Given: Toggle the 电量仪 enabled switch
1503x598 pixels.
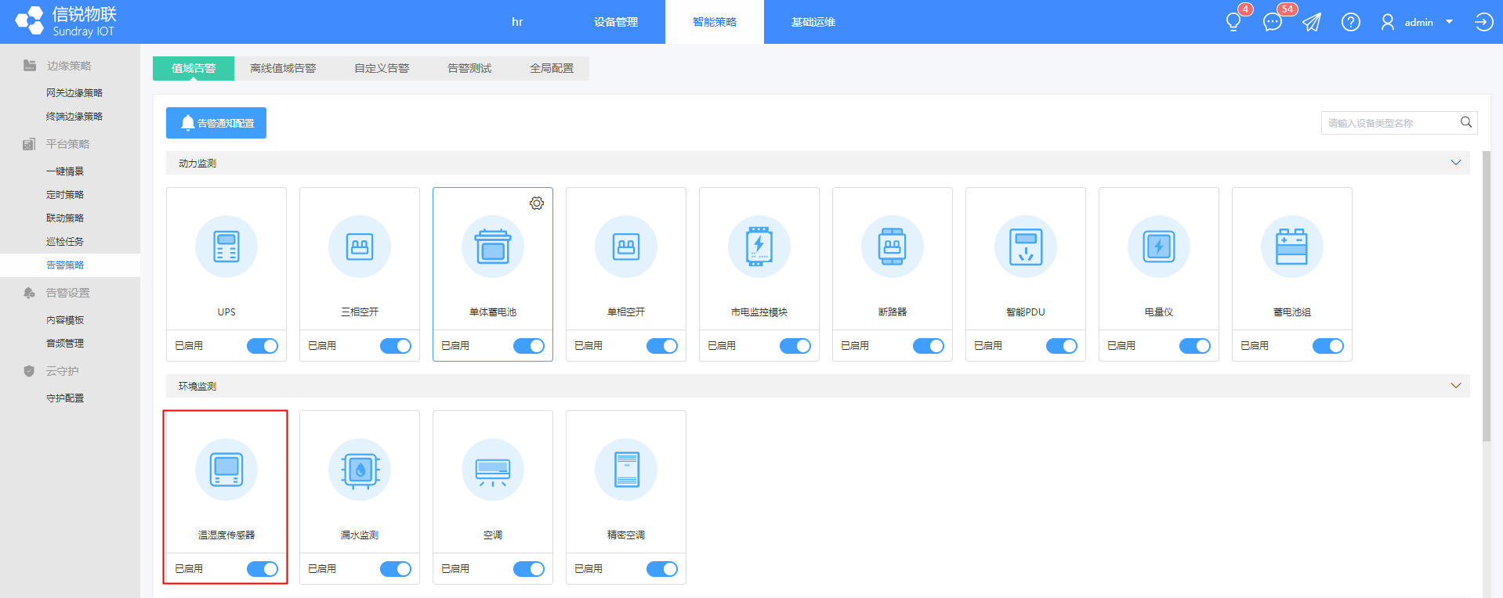Looking at the screenshot, I should coord(1195,346).
